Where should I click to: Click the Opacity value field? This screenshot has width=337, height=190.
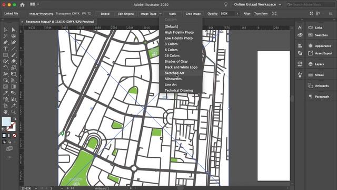(227, 14)
